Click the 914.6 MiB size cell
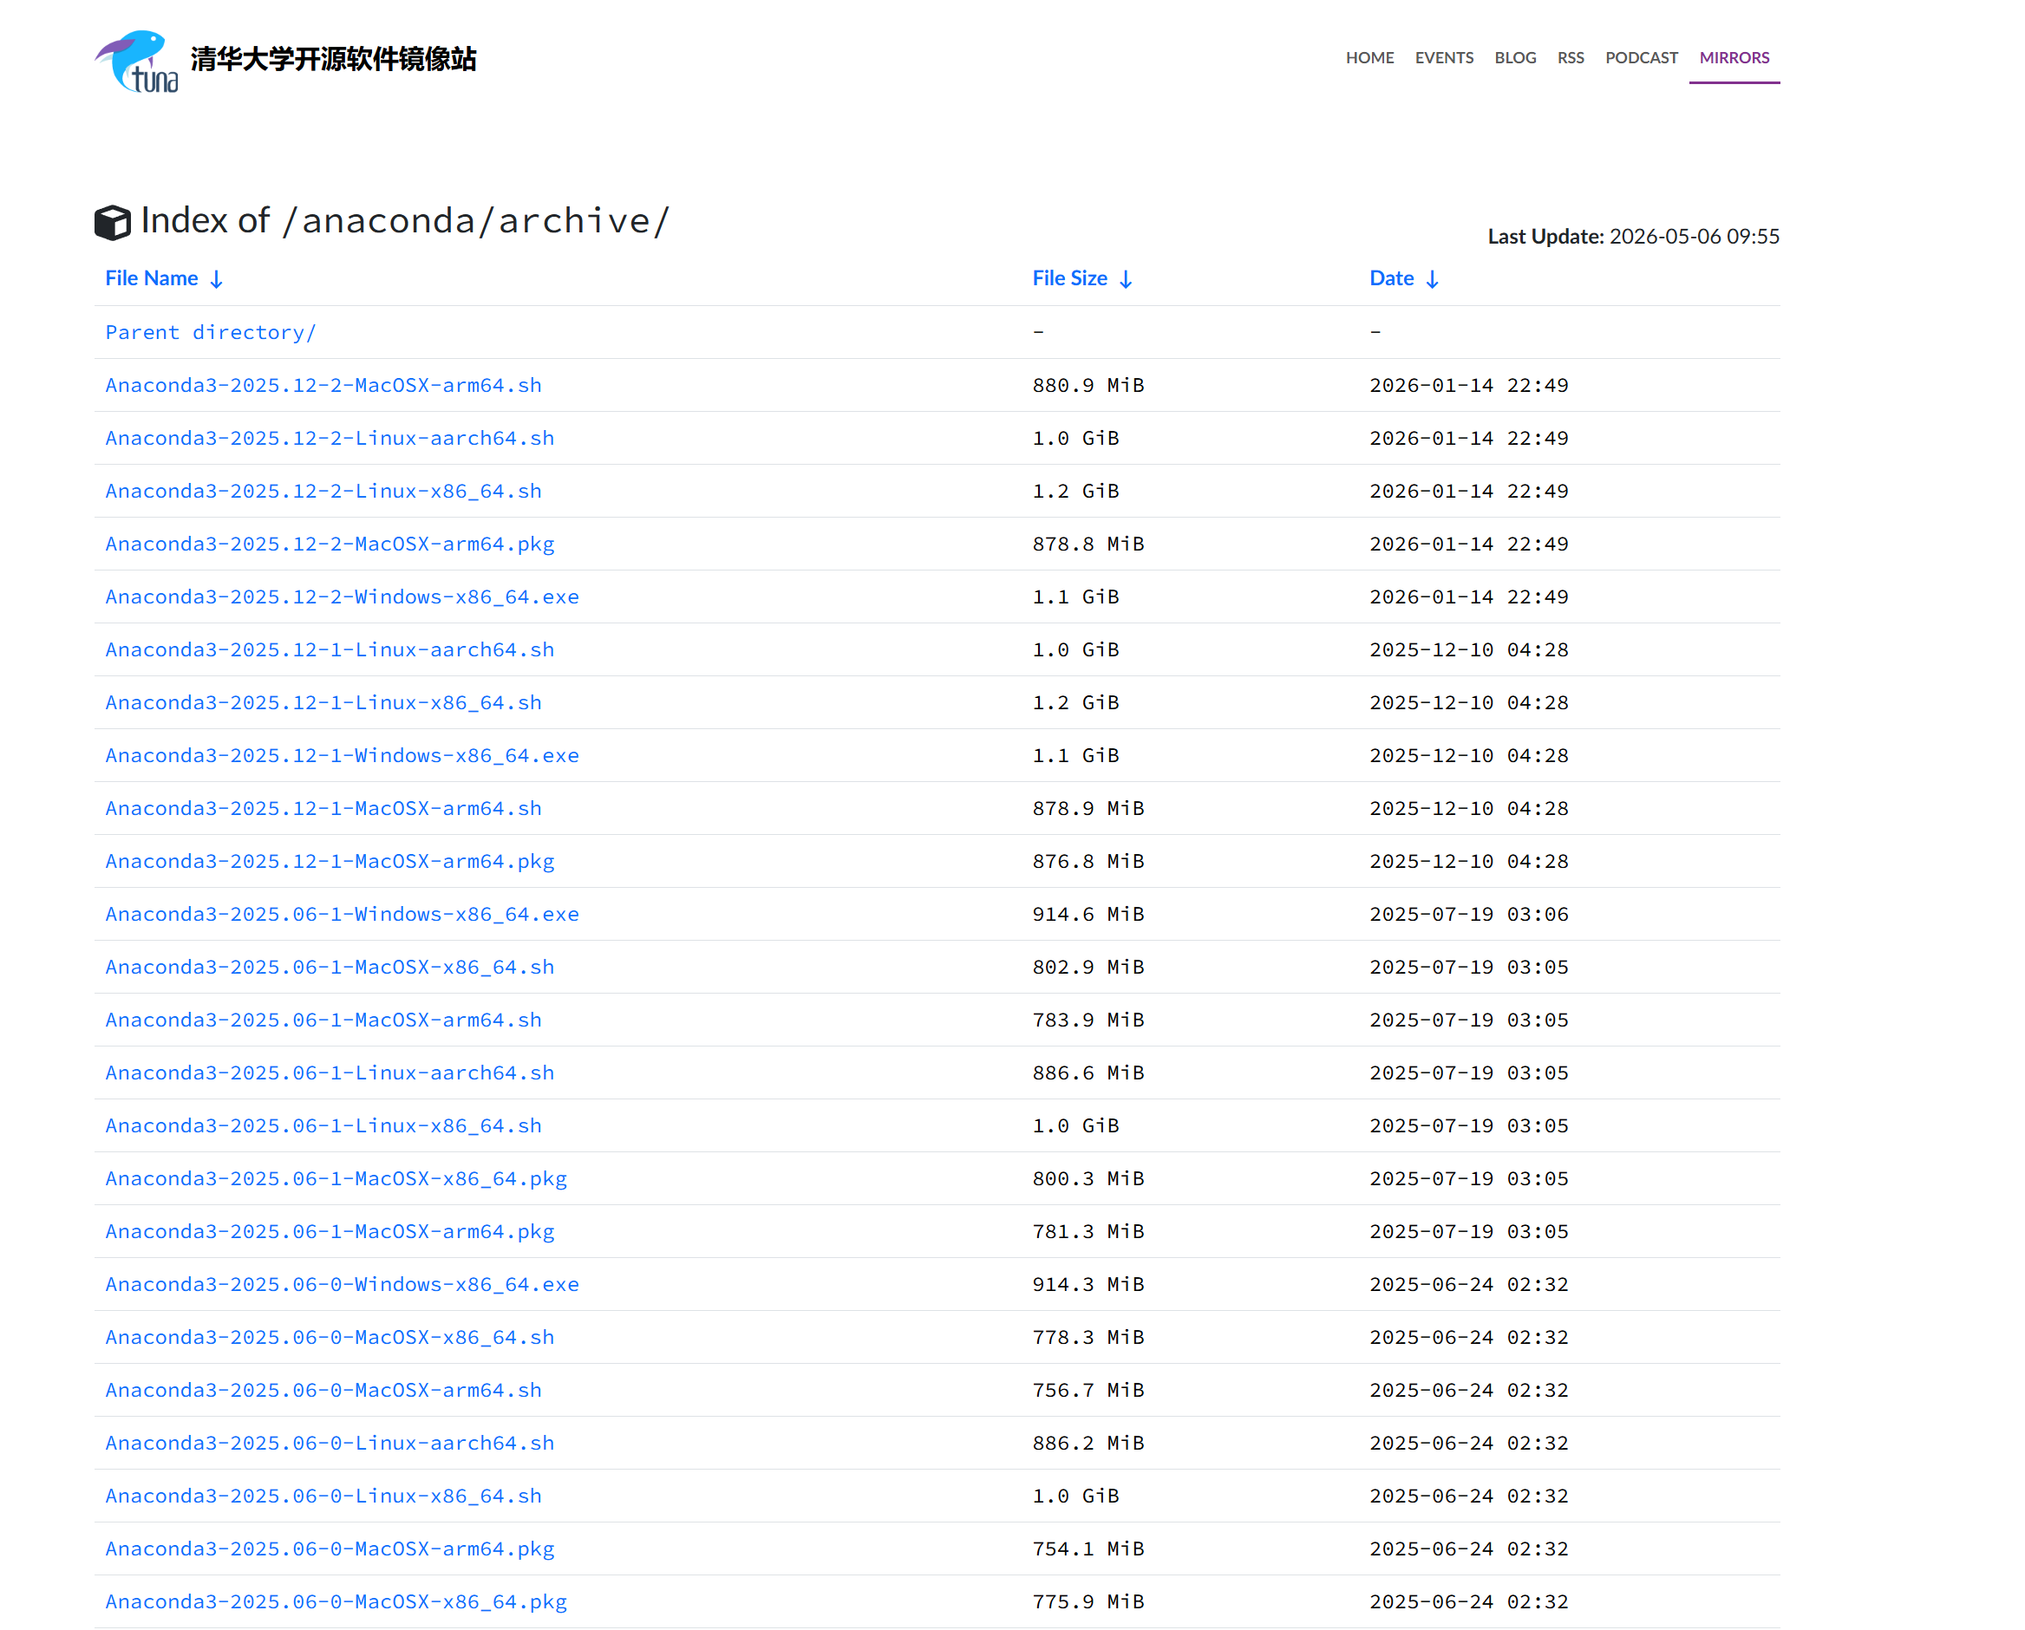The image size is (2025, 1630). click(1088, 915)
